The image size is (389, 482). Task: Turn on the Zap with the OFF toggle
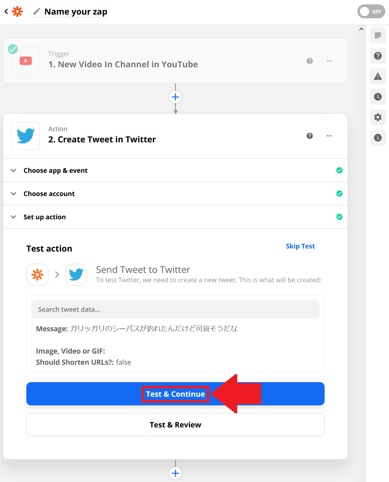tap(371, 11)
